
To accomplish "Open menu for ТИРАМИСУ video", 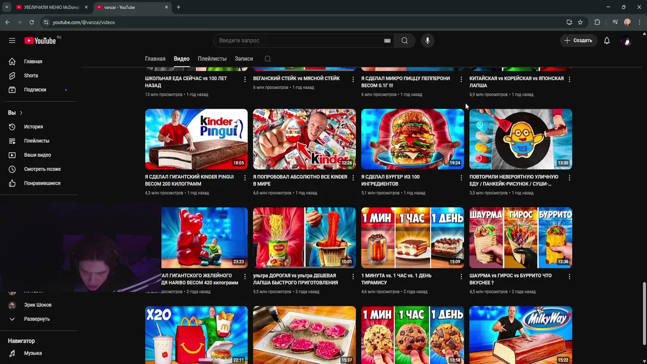I will (x=461, y=277).
